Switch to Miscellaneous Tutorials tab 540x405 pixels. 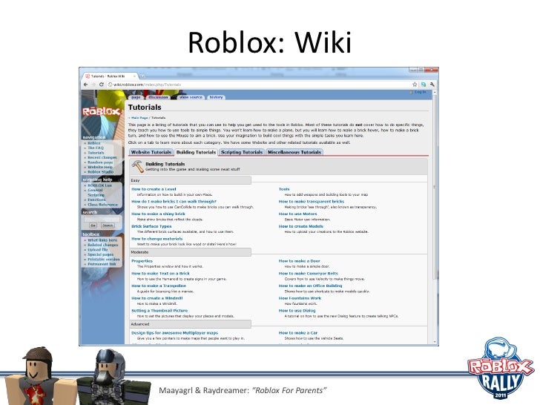pyautogui.click(x=294, y=152)
